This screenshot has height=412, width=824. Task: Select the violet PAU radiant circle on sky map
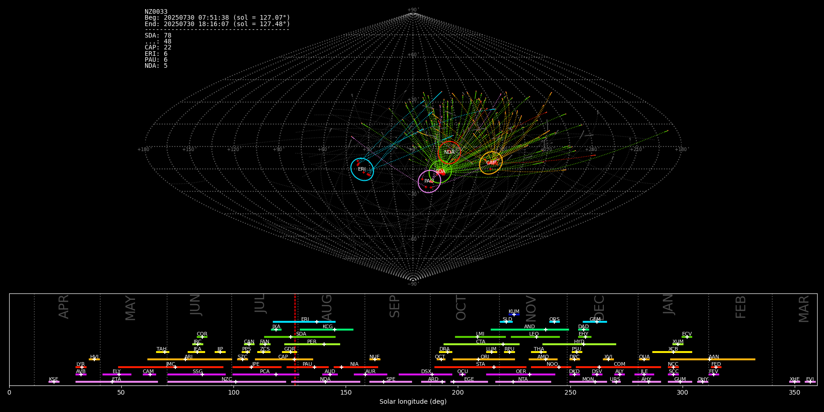(x=429, y=181)
